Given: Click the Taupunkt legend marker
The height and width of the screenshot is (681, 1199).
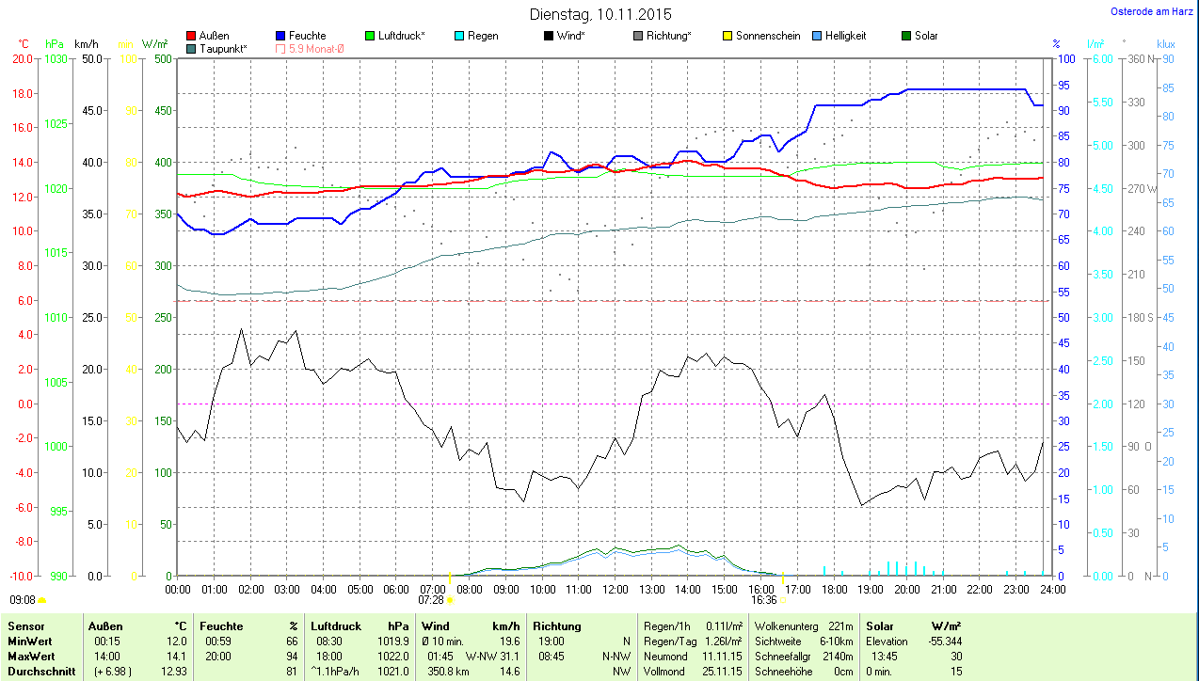Looking at the screenshot, I should [x=191, y=48].
